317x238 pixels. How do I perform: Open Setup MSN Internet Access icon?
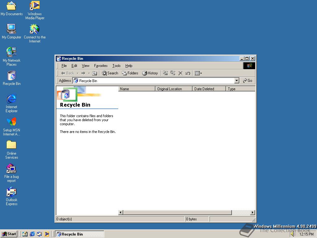coord(11,126)
